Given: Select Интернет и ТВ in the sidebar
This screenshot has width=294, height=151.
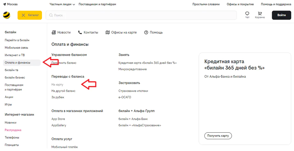Looking at the screenshot, I should pyautogui.click(x=15, y=55).
